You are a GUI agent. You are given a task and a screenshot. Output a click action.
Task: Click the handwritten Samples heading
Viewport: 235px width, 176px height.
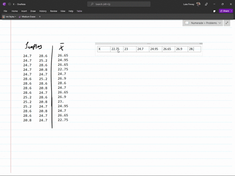[33, 46]
